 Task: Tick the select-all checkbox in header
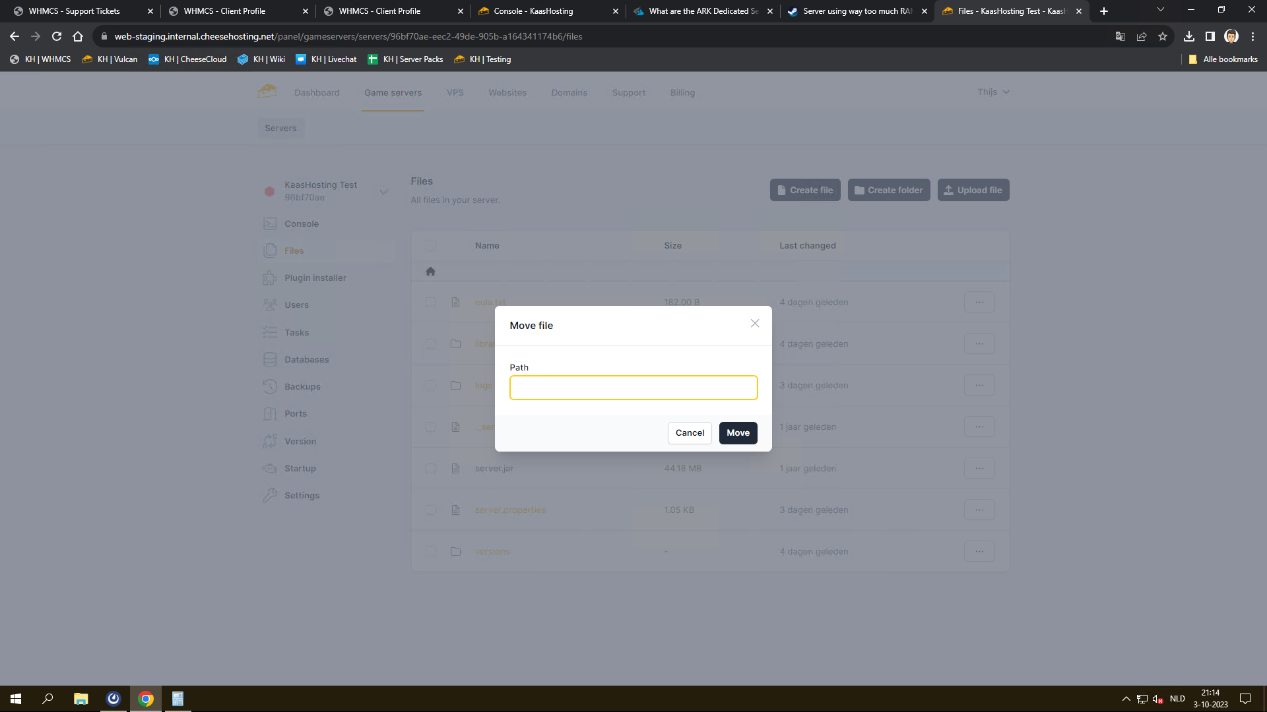tap(430, 246)
